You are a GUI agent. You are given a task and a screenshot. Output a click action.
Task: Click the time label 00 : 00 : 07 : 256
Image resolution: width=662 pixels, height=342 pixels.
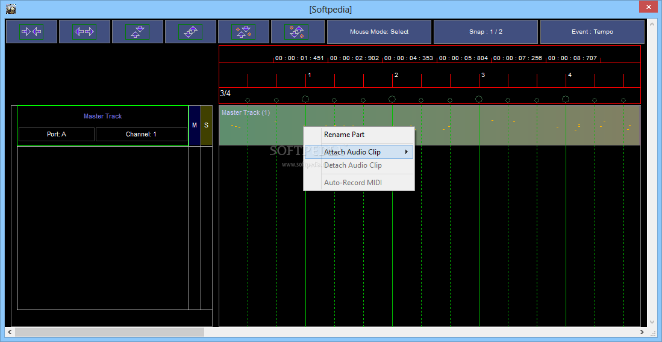pyautogui.click(x=518, y=58)
